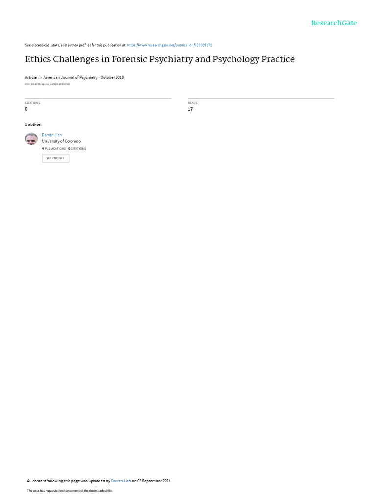The image size is (376, 502).
Task: Open Darren Lish link in upload notice
Action: click(x=121, y=481)
